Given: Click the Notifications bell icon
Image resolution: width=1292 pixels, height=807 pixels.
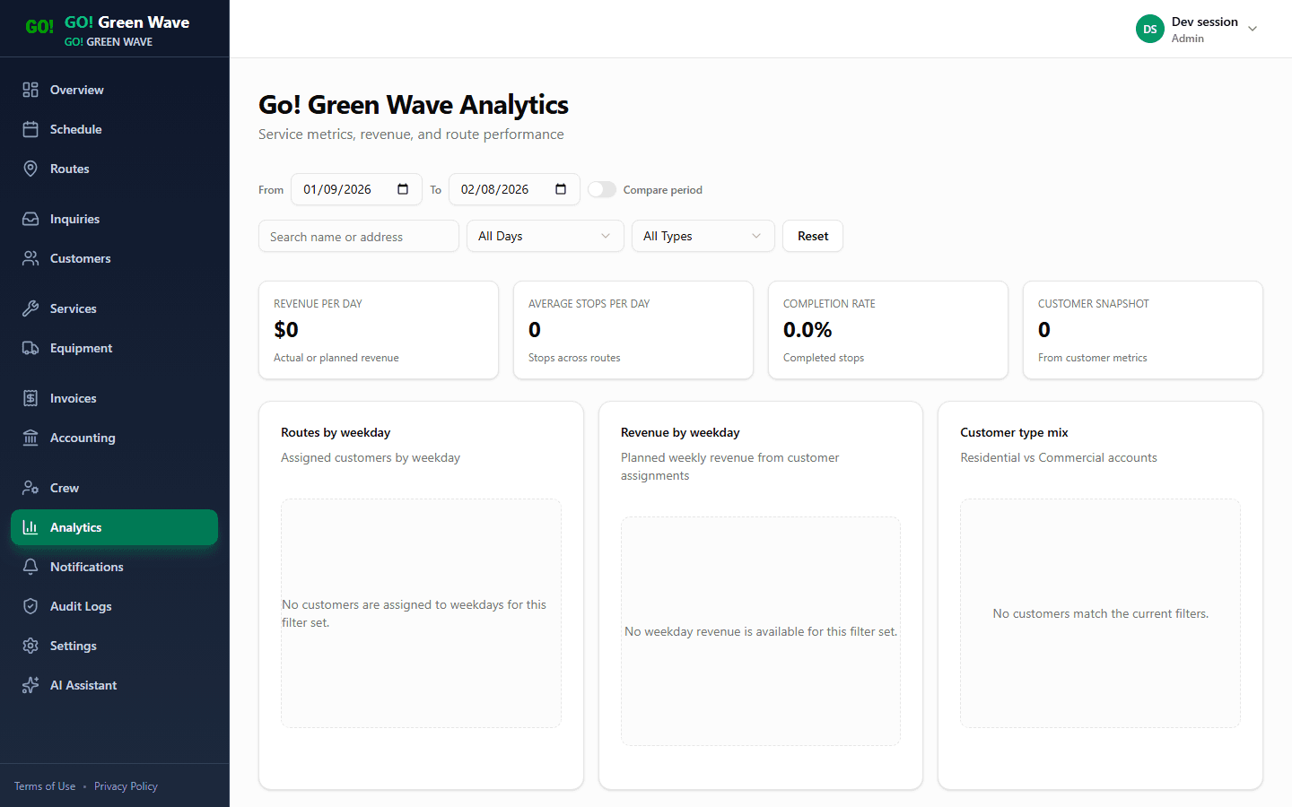Looking at the screenshot, I should tap(30, 567).
